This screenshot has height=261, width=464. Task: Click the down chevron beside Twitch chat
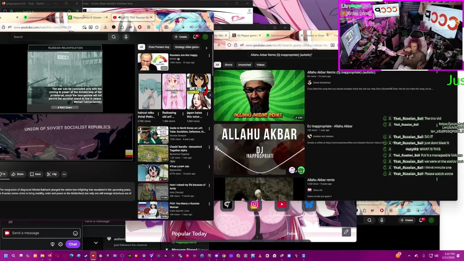tap(96, 243)
